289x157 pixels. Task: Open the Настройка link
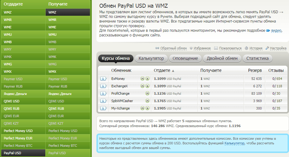pyautogui.click(x=278, y=48)
